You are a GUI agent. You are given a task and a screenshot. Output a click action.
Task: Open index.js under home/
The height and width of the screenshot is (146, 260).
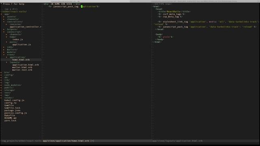(18, 39)
